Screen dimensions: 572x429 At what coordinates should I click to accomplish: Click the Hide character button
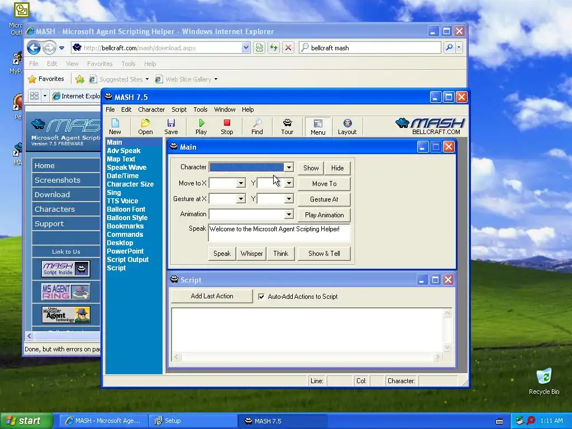(337, 168)
